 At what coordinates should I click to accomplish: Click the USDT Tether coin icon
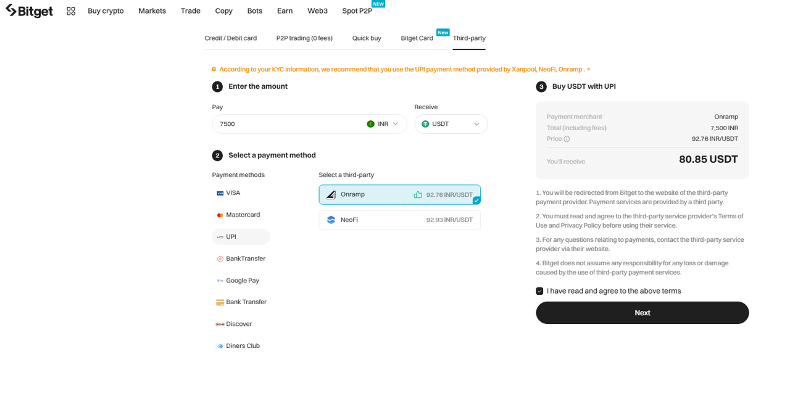click(x=425, y=124)
